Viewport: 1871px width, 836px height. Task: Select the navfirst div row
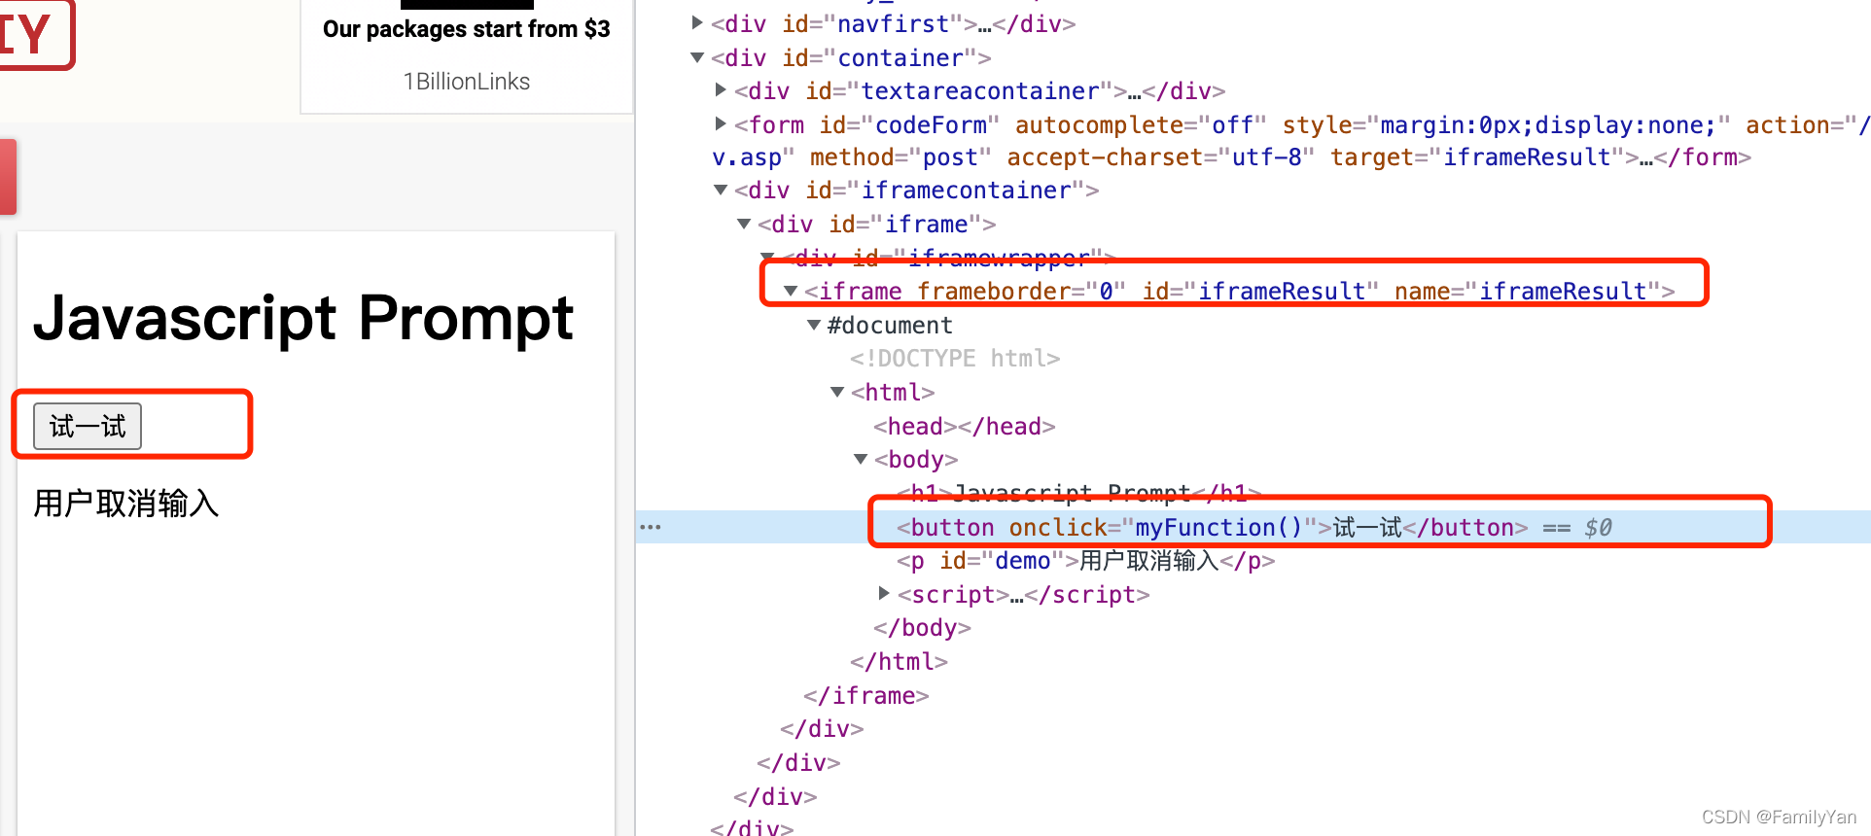pyautogui.click(x=893, y=23)
